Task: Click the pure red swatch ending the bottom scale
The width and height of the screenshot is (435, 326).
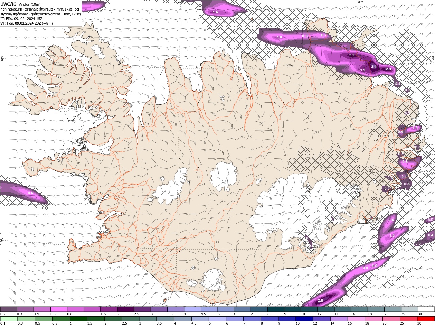Action: point(426,319)
